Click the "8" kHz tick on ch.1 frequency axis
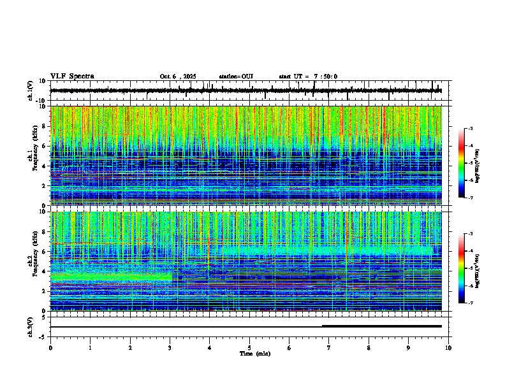The image size is (505, 390). click(x=45, y=126)
